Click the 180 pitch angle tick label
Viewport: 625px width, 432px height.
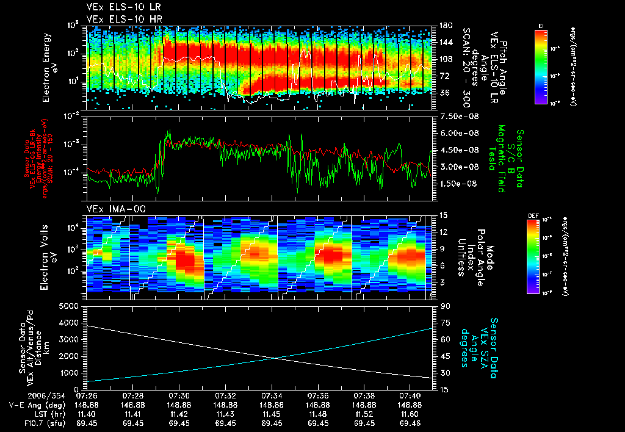(x=446, y=26)
